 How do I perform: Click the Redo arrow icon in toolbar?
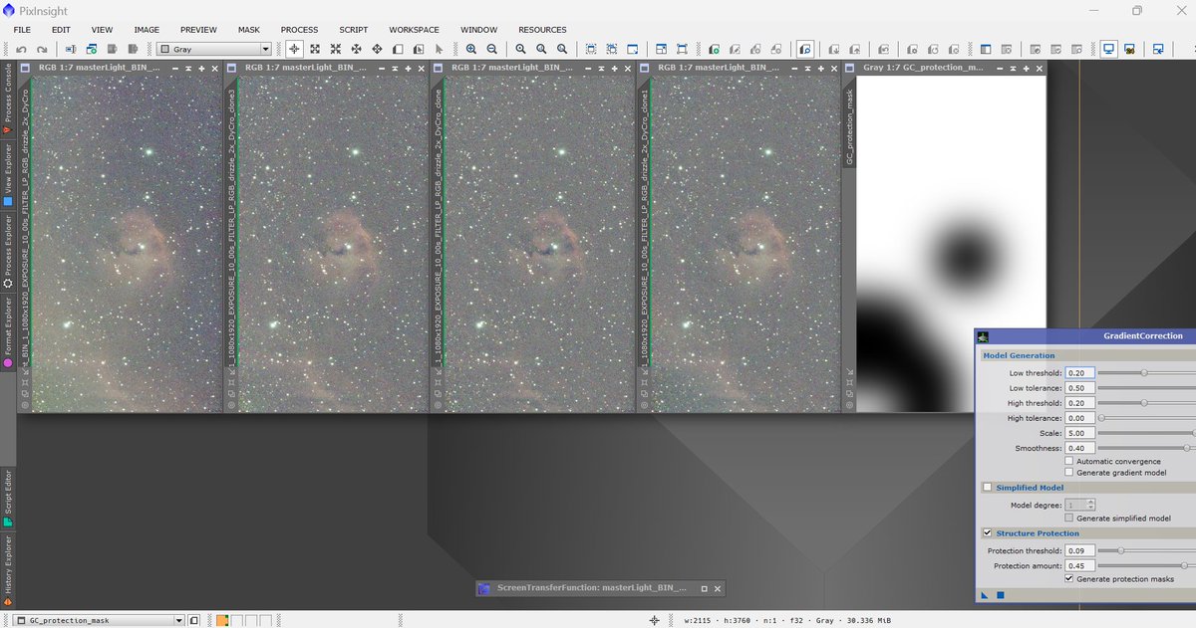point(41,49)
